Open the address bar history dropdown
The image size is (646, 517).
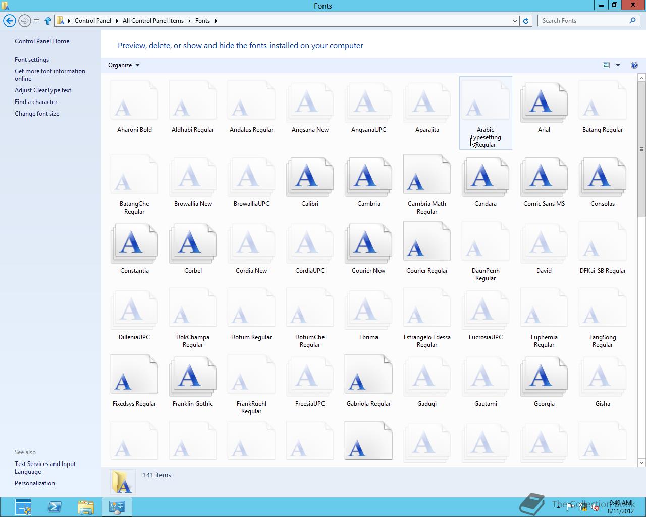point(515,21)
